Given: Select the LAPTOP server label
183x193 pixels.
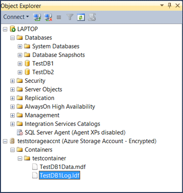Looking at the screenshot, I should click(27, 29).
